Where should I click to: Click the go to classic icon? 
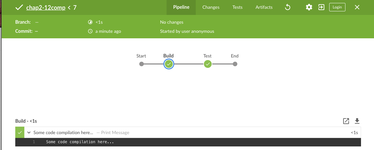(x=321, y=7)
